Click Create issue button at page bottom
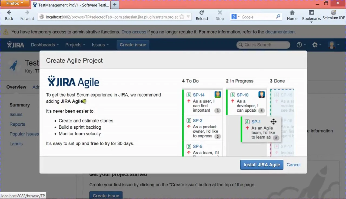 click(x=106, y=195)
